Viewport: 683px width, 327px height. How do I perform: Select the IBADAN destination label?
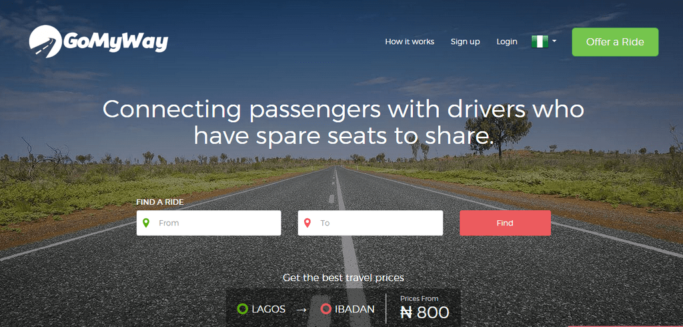click(x=355, y=310)
